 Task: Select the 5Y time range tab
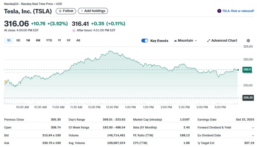pyautogui.click(x=68, y=40)
